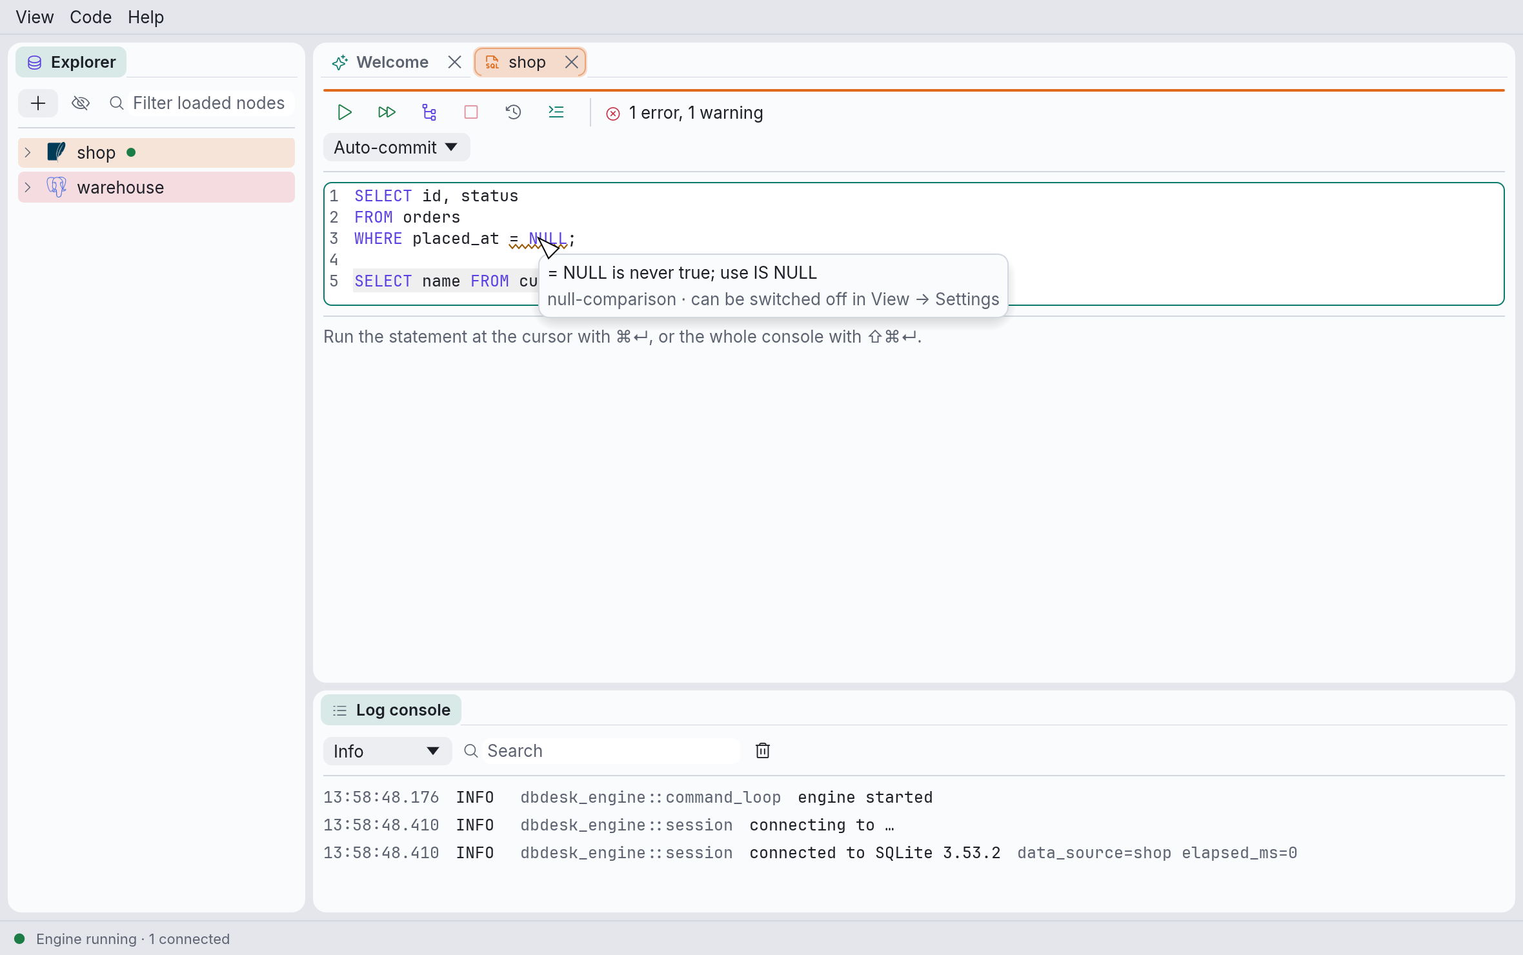Expand the shop tree node
The width and height of the screenshot is (1523, 955).
coord(28,152)
